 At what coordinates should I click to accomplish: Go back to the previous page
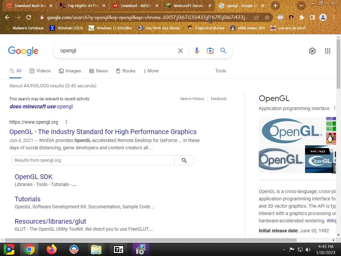tap(7, 17)
